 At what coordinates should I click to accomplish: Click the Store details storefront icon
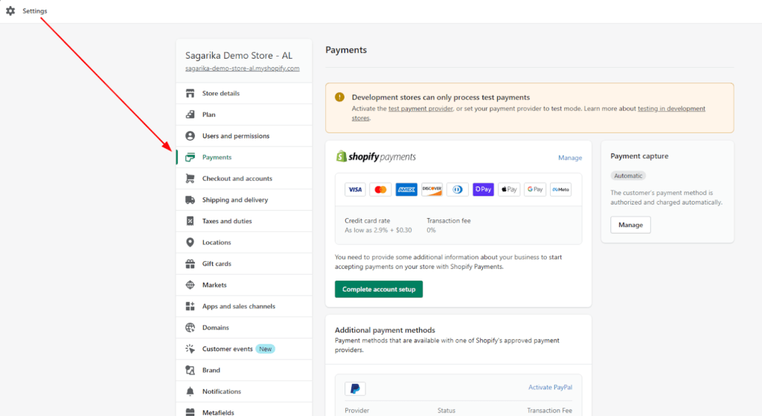190,93
